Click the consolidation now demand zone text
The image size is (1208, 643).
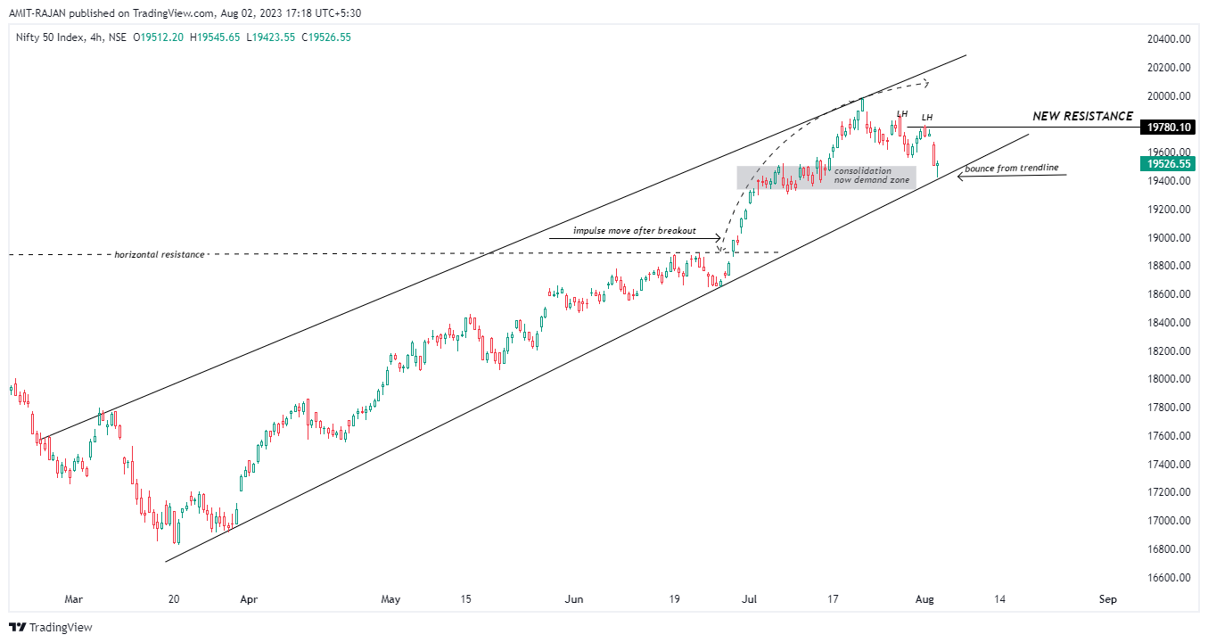click(x=871, y=176)
